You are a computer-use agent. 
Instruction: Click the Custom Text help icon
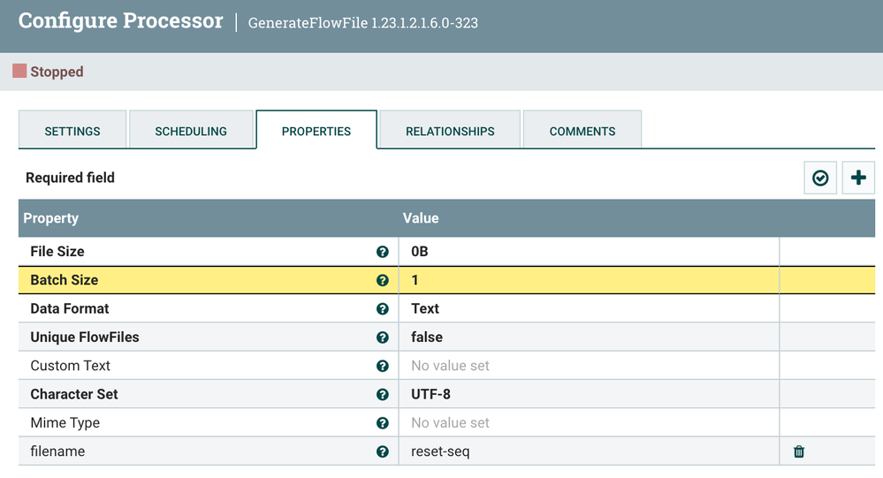pos(382,366)
